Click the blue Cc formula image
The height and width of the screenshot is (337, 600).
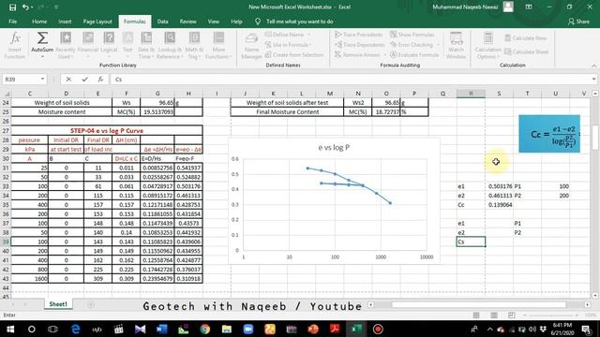tap(549, 134)
